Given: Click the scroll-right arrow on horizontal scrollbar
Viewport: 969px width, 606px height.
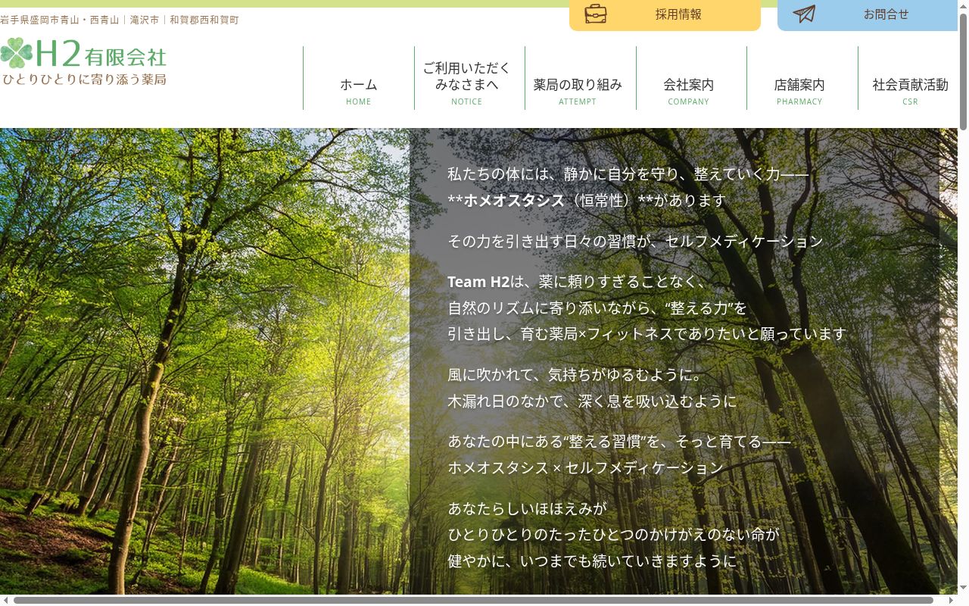Looking at the screenshot, I should pyautogui.click(x=952, y=600).
